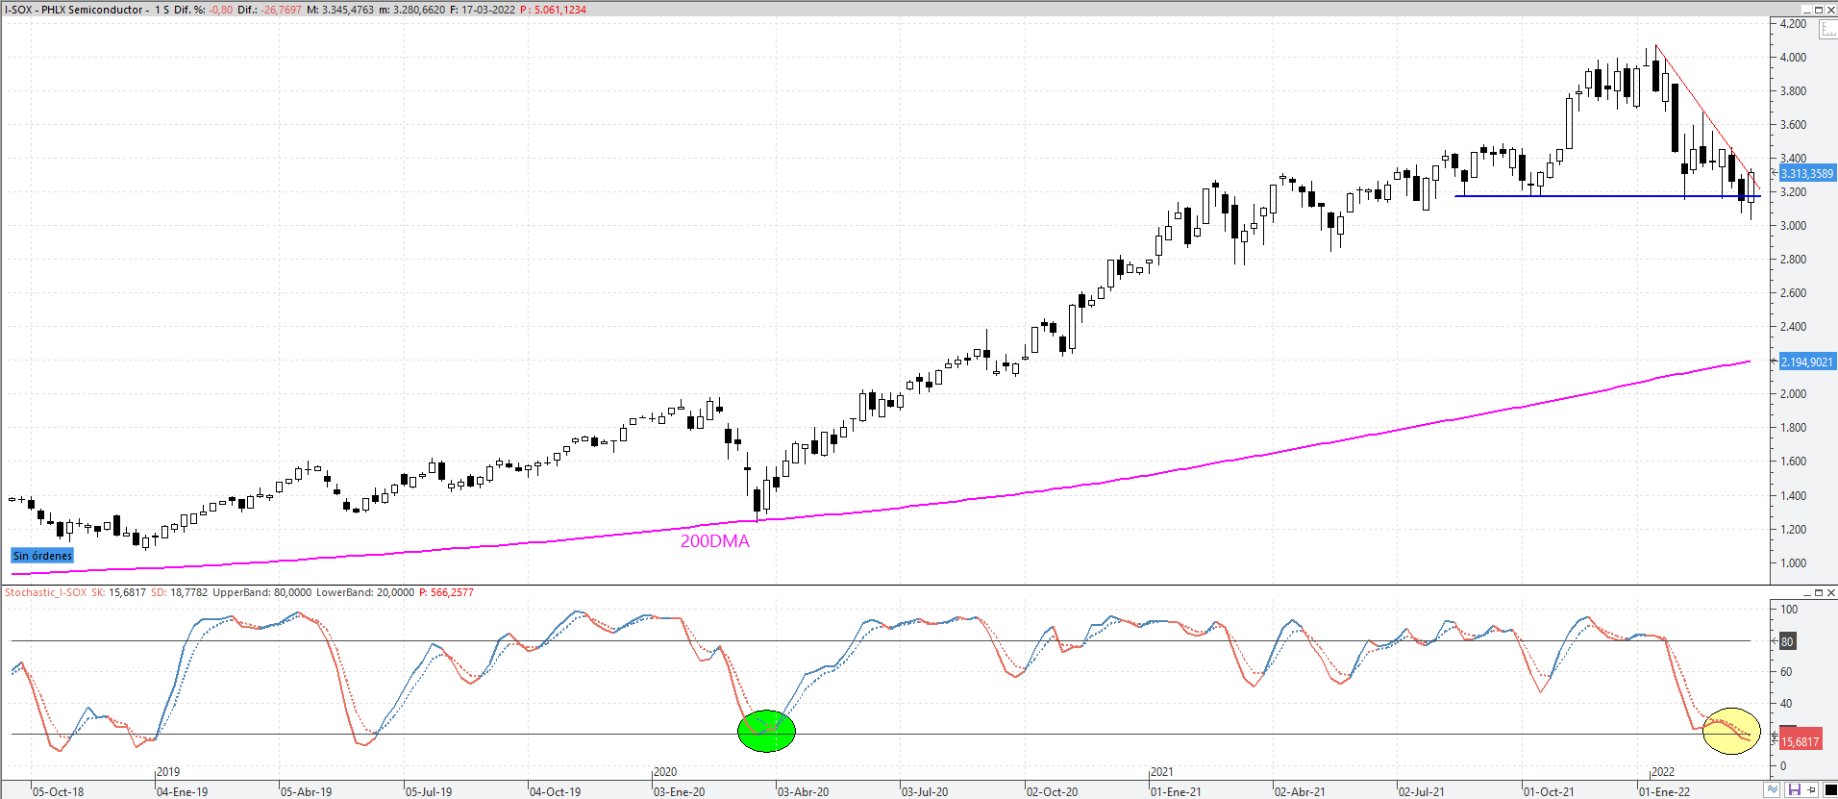Viewport: 1838px width, 799px height.
Task: Maximize the Stochastic indicator panel
Action: click(x=1819, y=592)
